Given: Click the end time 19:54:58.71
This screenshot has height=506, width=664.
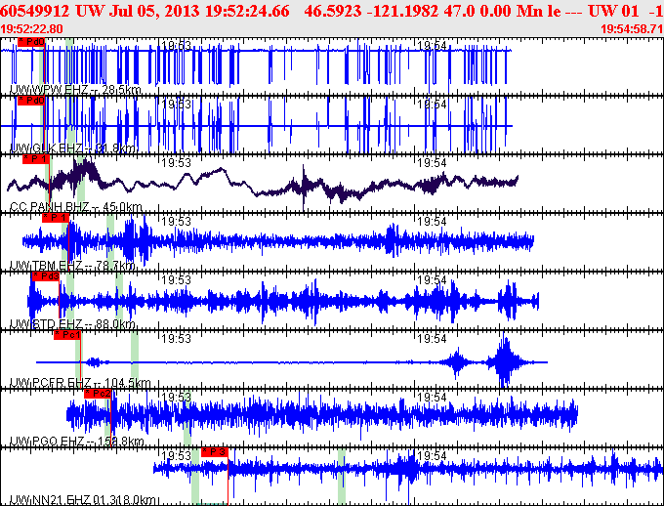Looking at the screenshot, I should coord(632,29).
